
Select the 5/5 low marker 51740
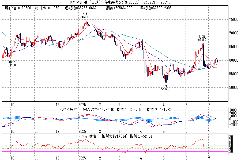tap(165, 89)
